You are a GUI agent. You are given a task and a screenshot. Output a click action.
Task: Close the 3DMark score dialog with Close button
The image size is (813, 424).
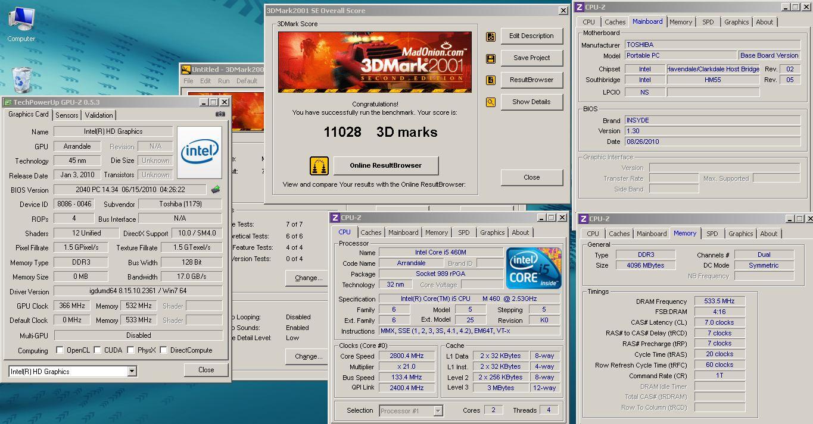pos(531,177)
